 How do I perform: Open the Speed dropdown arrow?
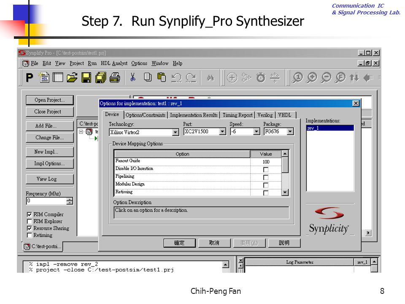pos(256,132)
